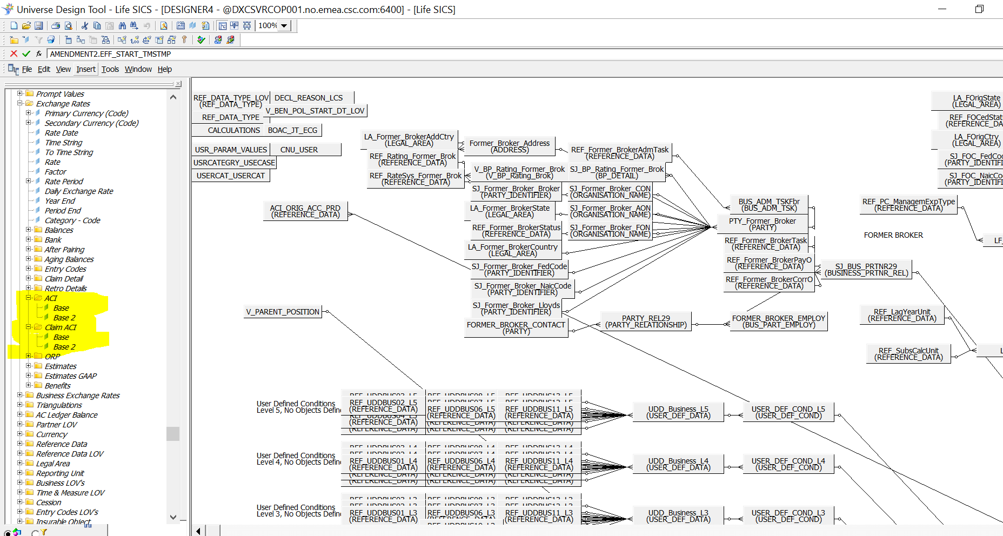This screenshot has width=1003, height=536.
Task: Select the conditions filter radio button
Action: pos(36,533)
